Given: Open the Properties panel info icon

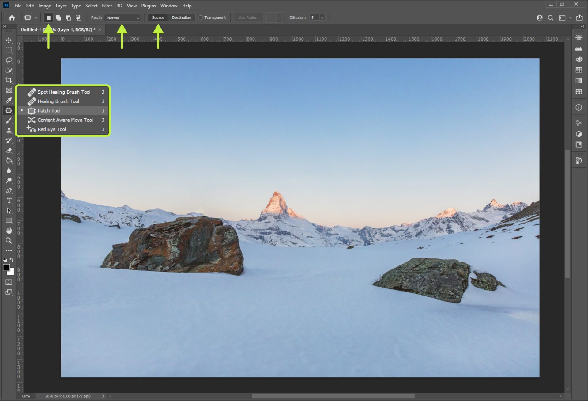Looking at the screenshot, I should tap(579, 108).
